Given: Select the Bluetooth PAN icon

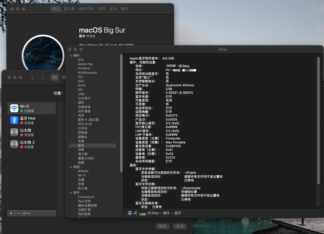Looking at the screenshot, I should 14,120.
